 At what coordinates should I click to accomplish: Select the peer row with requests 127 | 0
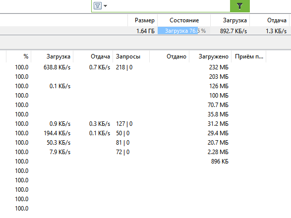coord(146,124)
